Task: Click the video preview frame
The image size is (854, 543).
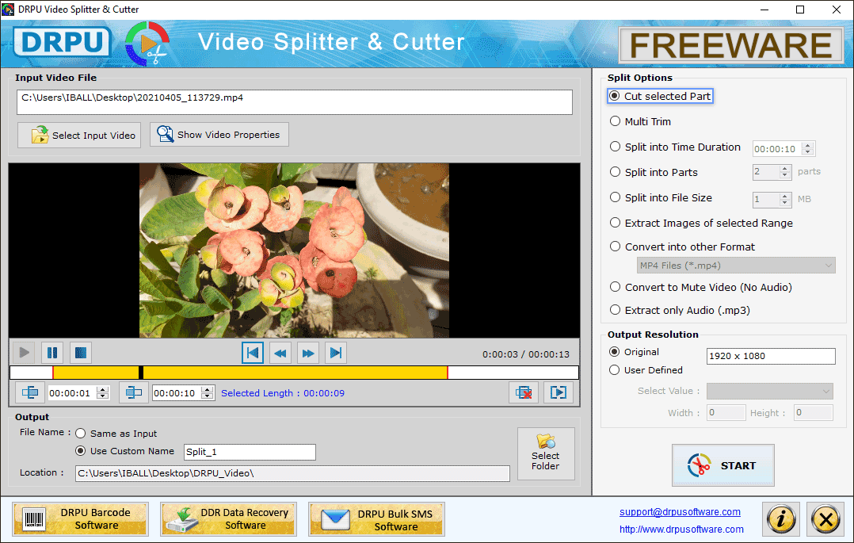Action: click(294, 250)
